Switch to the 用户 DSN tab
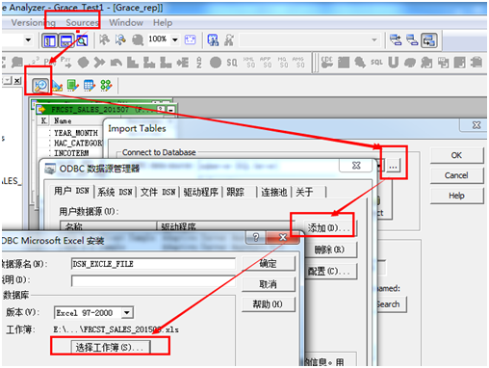Image resolution: width=489 pixels, height=368 pixels. (x=71, y=191)
